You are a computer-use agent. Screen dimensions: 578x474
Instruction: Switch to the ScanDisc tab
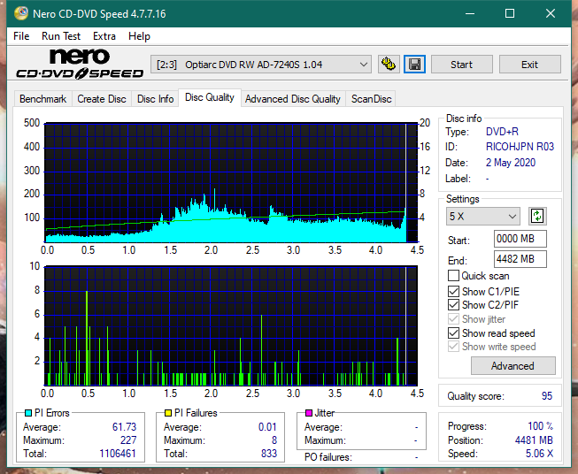click(x=371, y=99)
